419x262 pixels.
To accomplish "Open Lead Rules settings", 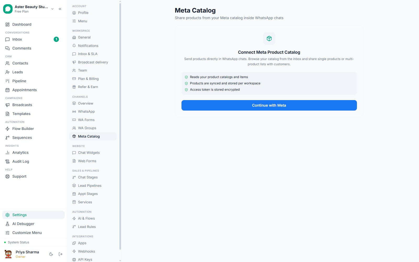I will pyautogui.click(x=93, y=227).
